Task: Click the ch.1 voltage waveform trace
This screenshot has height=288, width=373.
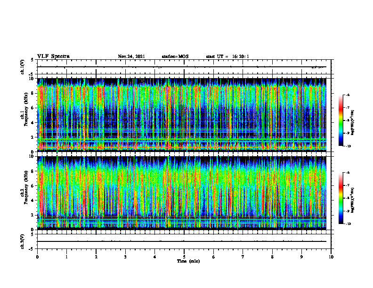Action: [182, 67]
